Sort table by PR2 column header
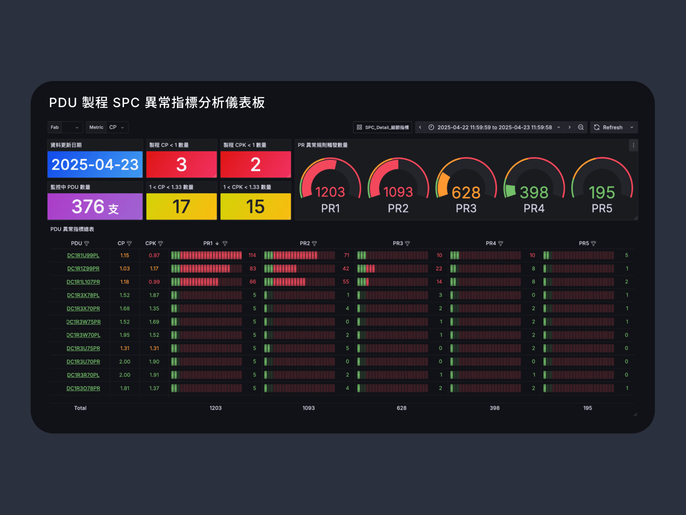Image resolution: width=686 pixels, height=515 pixels. pyautogui.click(x=305, y=244)
